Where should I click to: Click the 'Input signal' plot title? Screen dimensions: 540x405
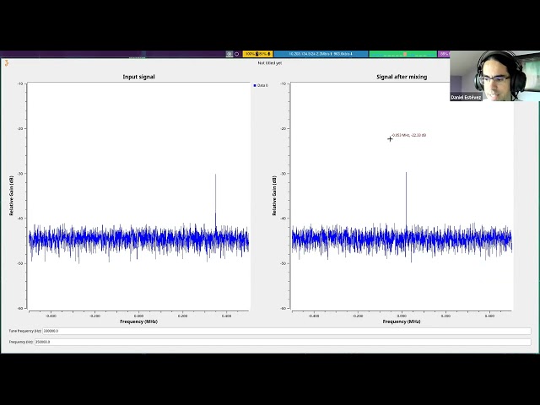click(138, 77)
